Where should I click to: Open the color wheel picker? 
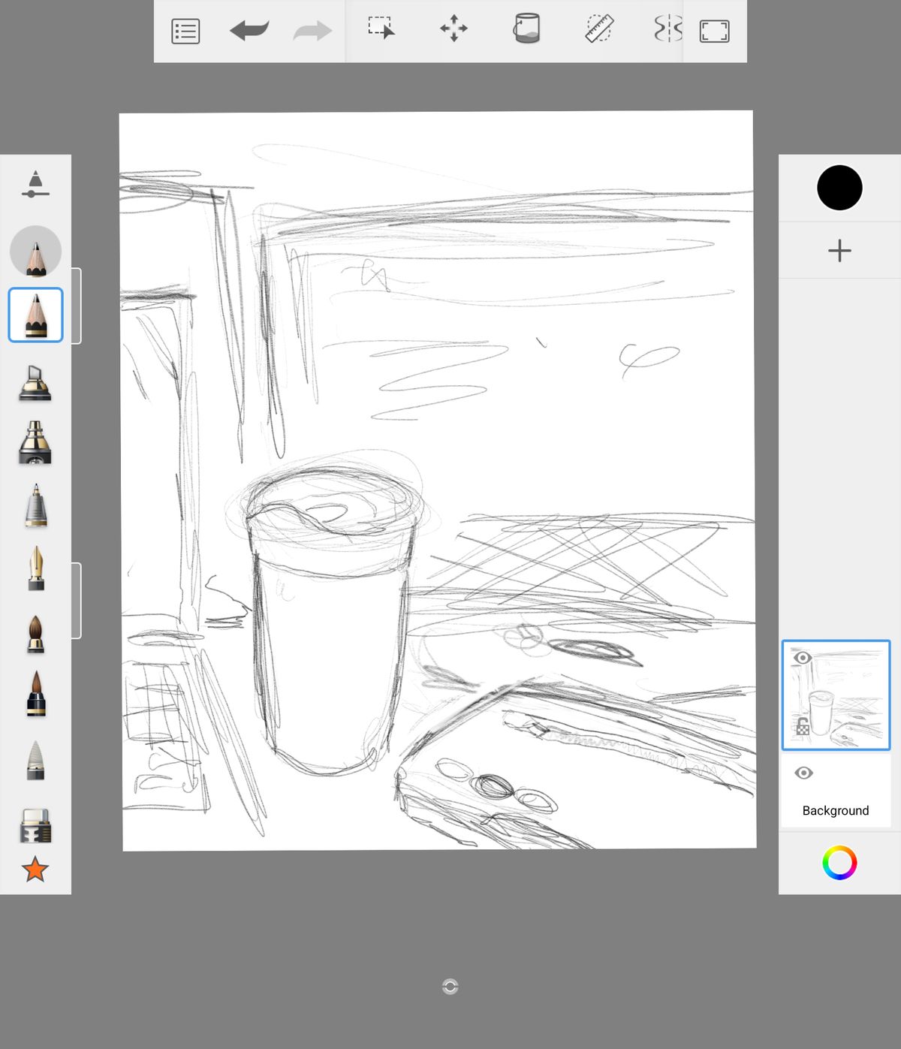coord(839,863)
